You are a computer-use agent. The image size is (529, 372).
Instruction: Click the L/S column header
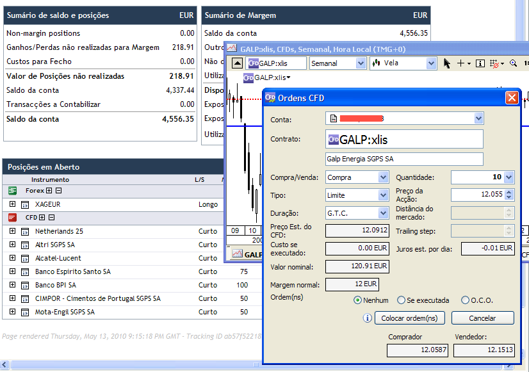(x=199, y=180)
